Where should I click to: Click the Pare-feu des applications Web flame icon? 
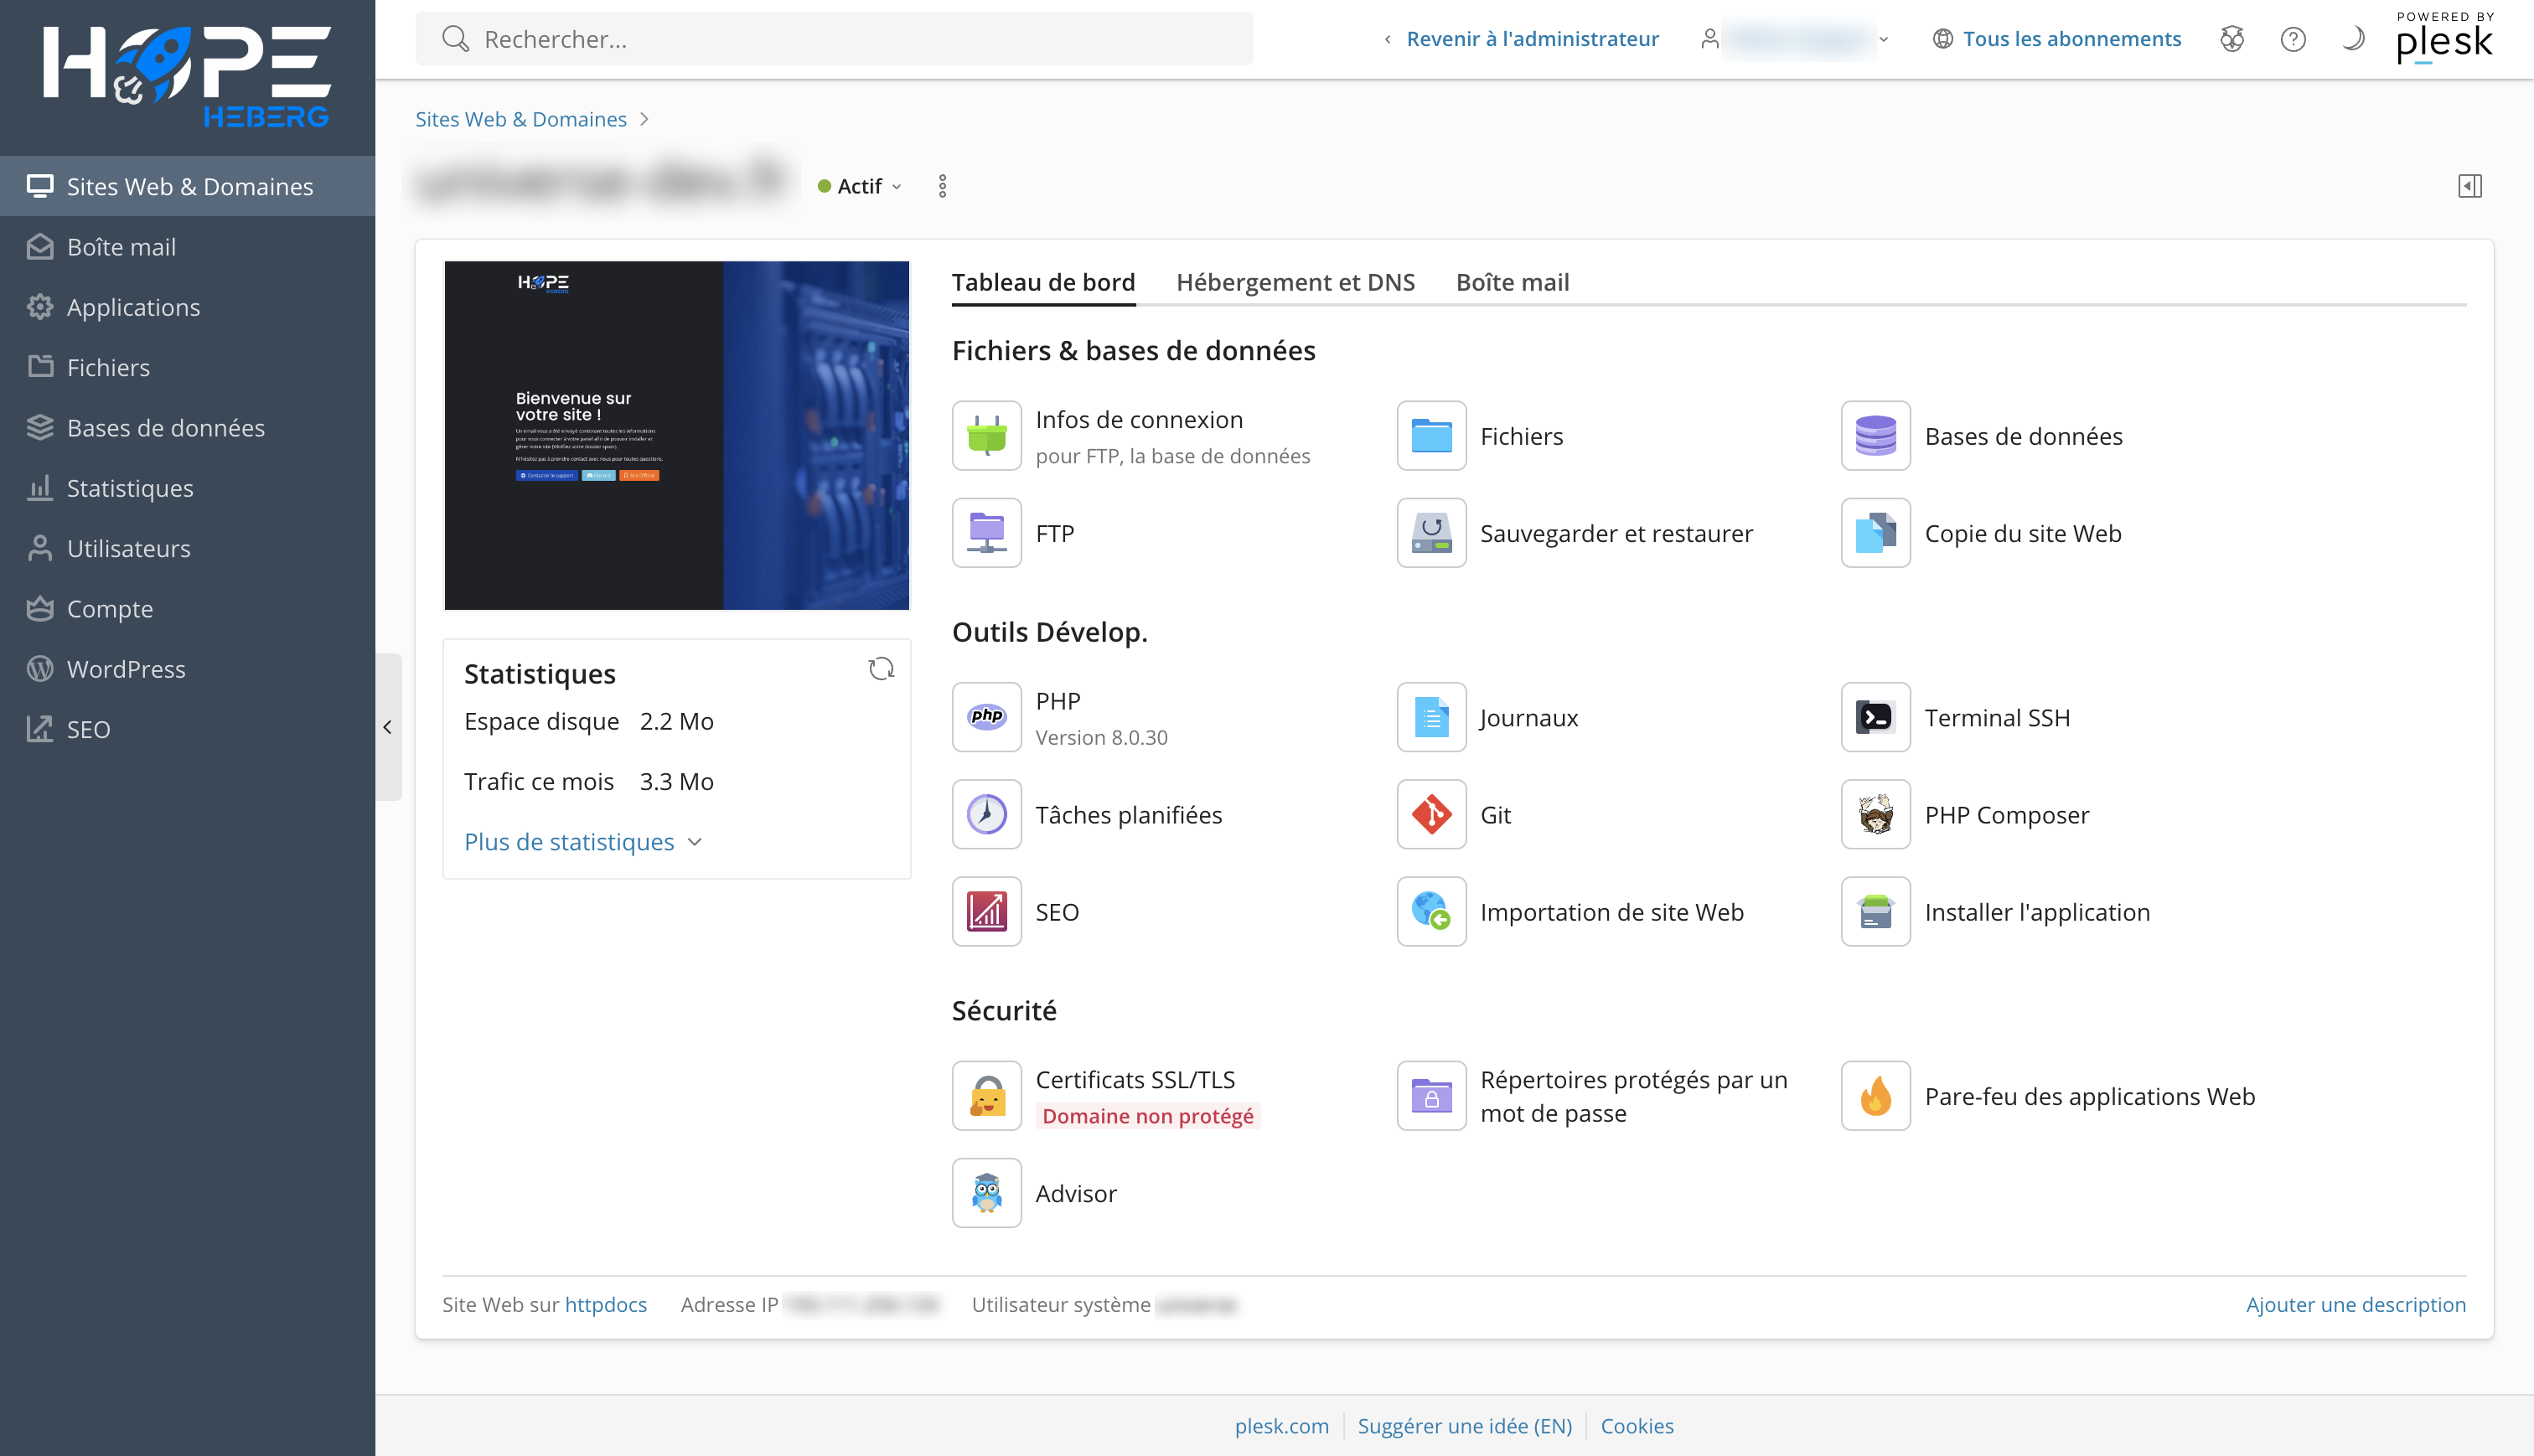pos(1875,1096)
